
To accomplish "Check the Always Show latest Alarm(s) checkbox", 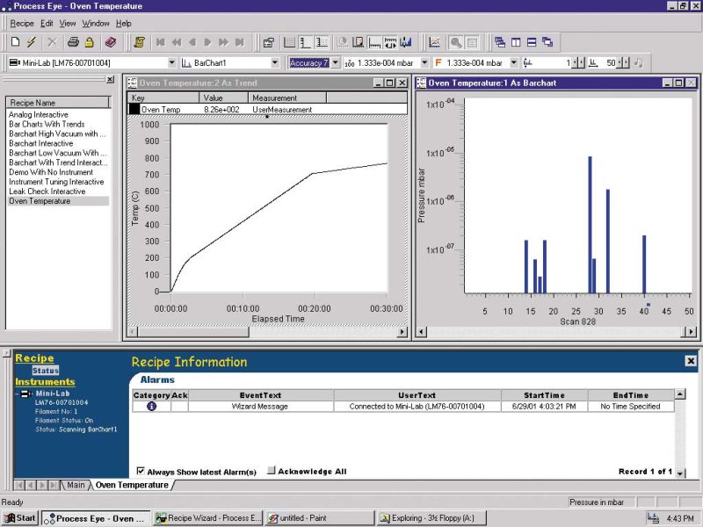I will coord(142,470).
